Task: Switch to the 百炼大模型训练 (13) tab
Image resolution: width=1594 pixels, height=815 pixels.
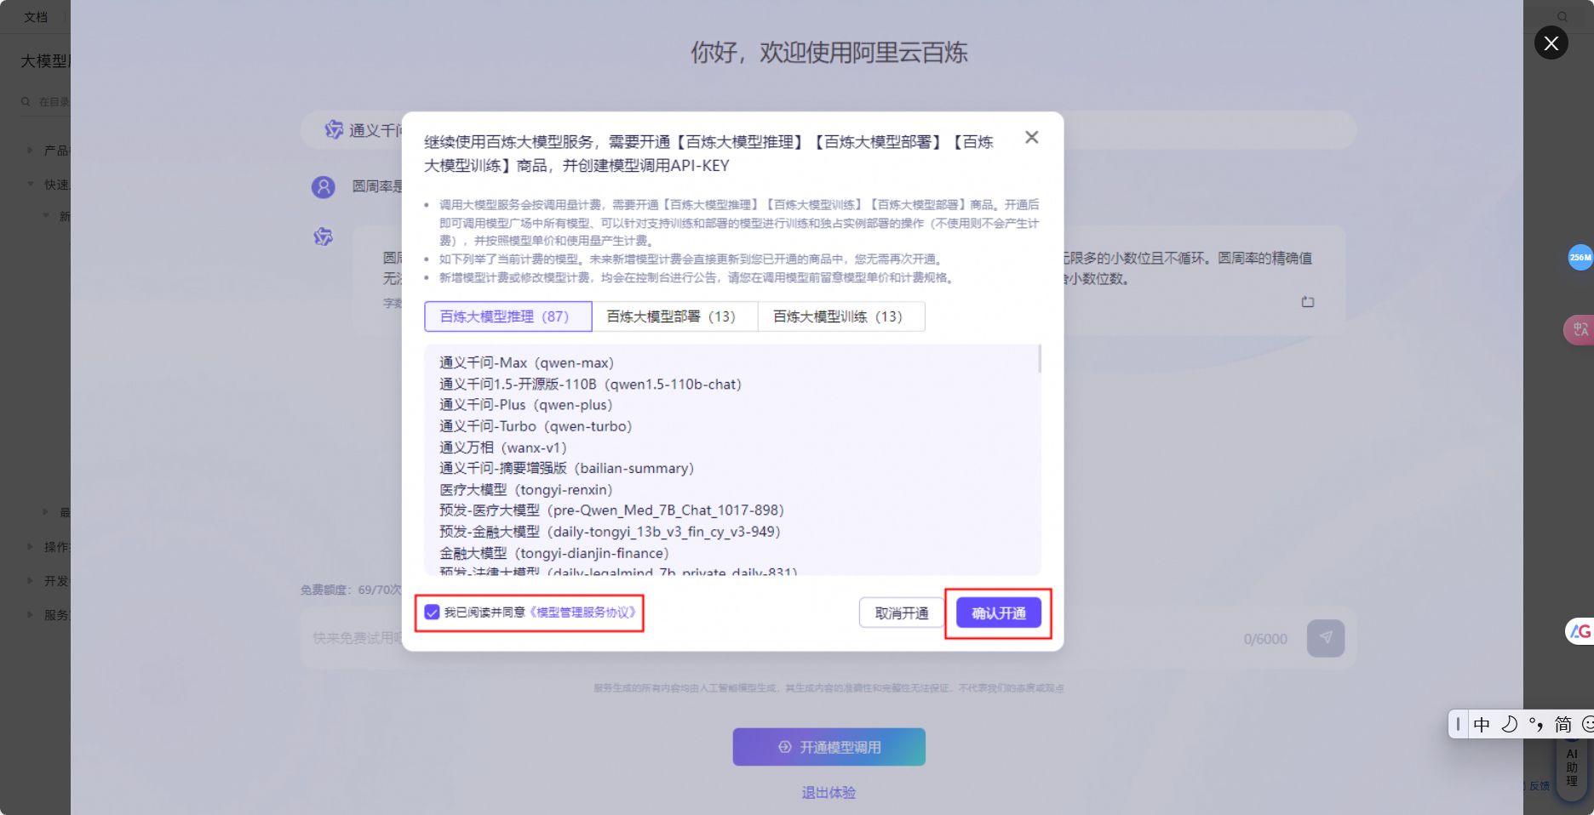Action: click(840, 316)
